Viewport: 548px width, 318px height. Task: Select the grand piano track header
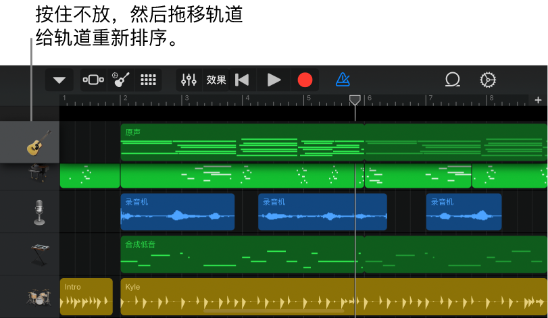click(30, 177)
